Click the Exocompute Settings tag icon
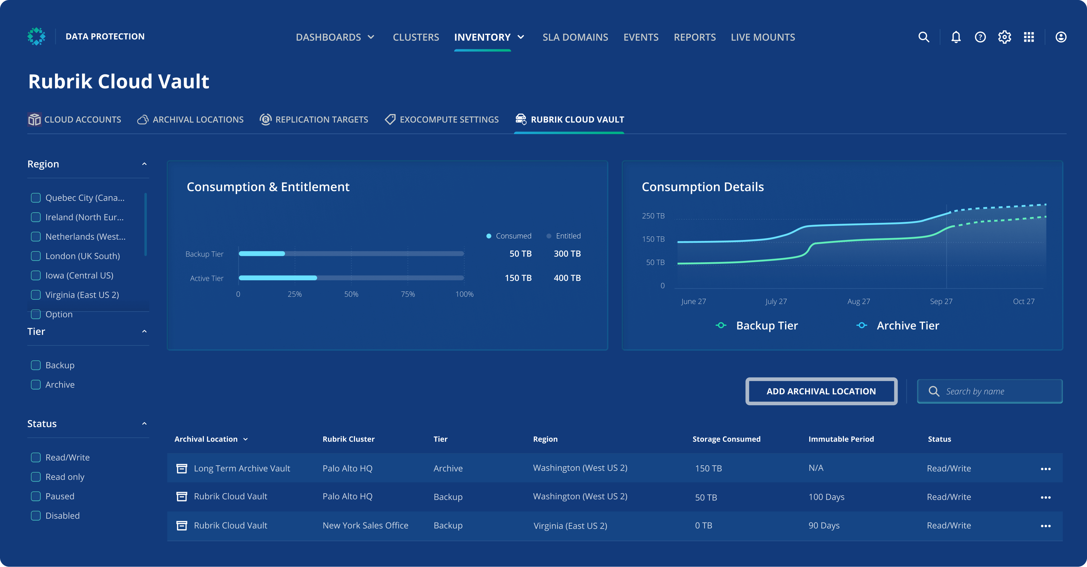The image size is (1087, 567). pyautogui.click(x=390, y=120)
